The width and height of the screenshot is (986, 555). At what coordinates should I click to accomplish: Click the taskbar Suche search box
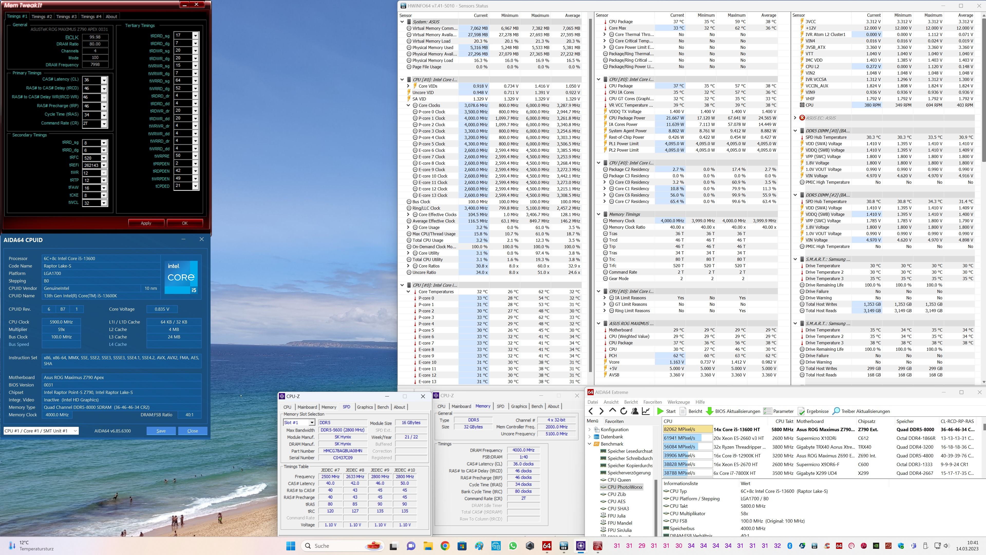pos(342,546)
